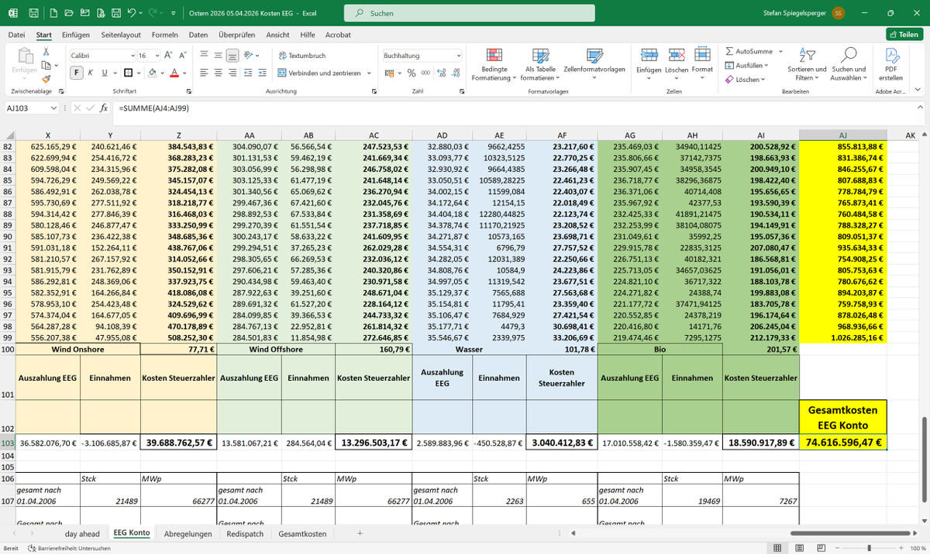Open Bedingte Formatierung menu
Screen dimensions: 930x554
tap(494, 63)
